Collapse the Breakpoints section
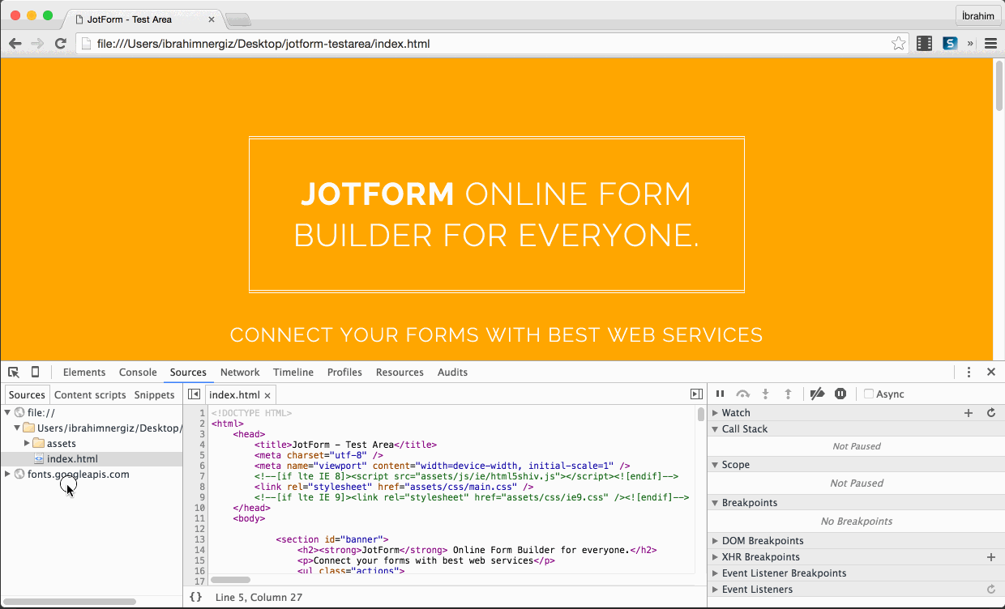Screen dimensions: 1005x609 point(716,503)
